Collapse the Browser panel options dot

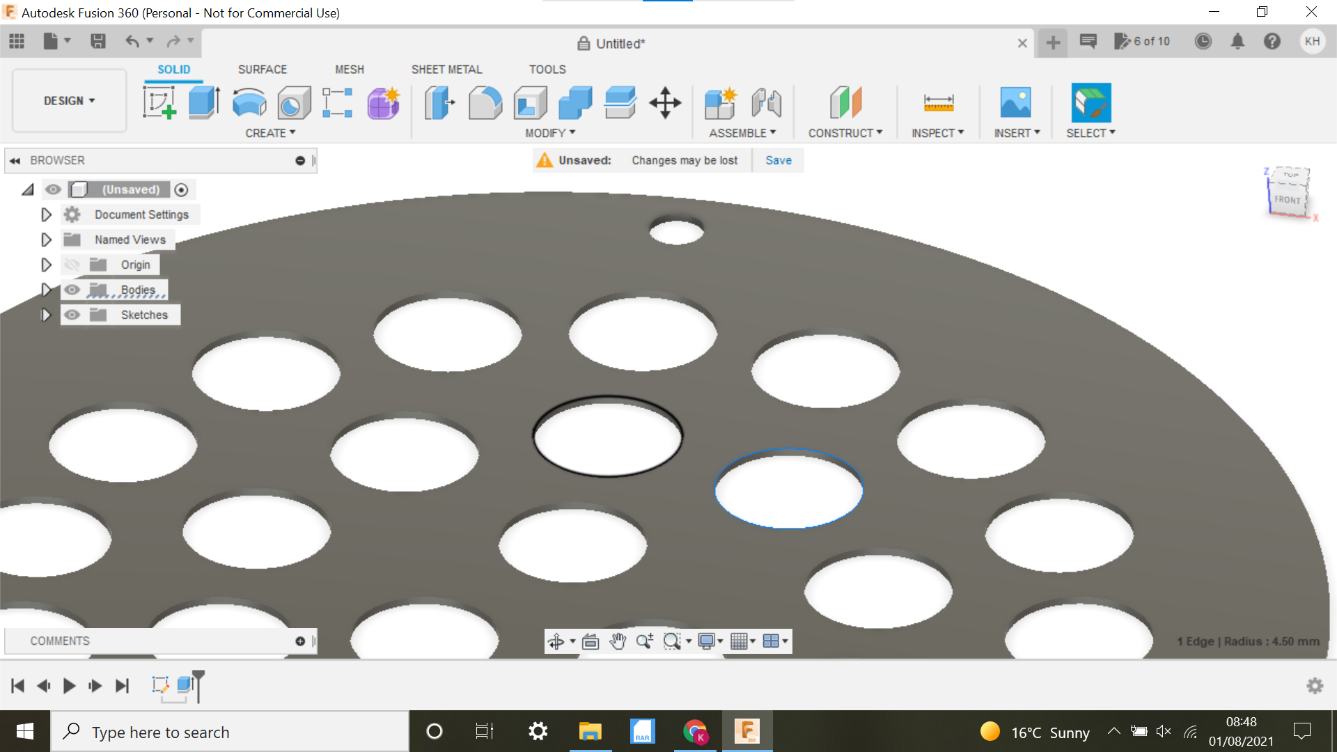pyautogui.click(x=300, y=160)
